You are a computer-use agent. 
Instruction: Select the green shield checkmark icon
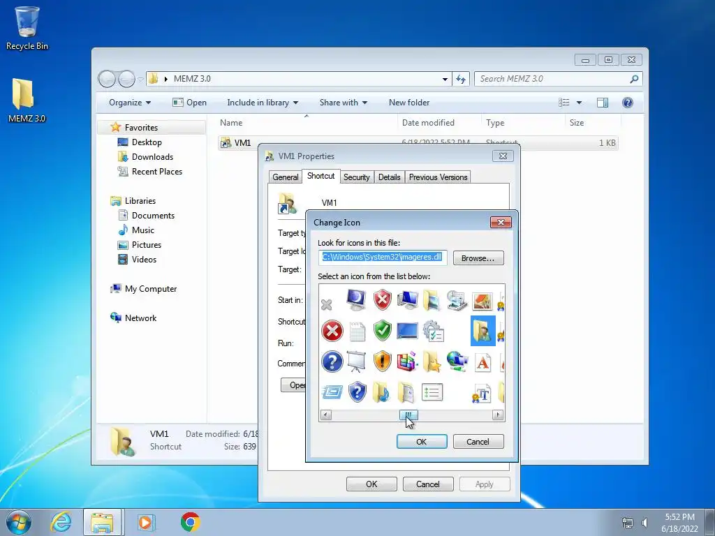pos(382,331)
